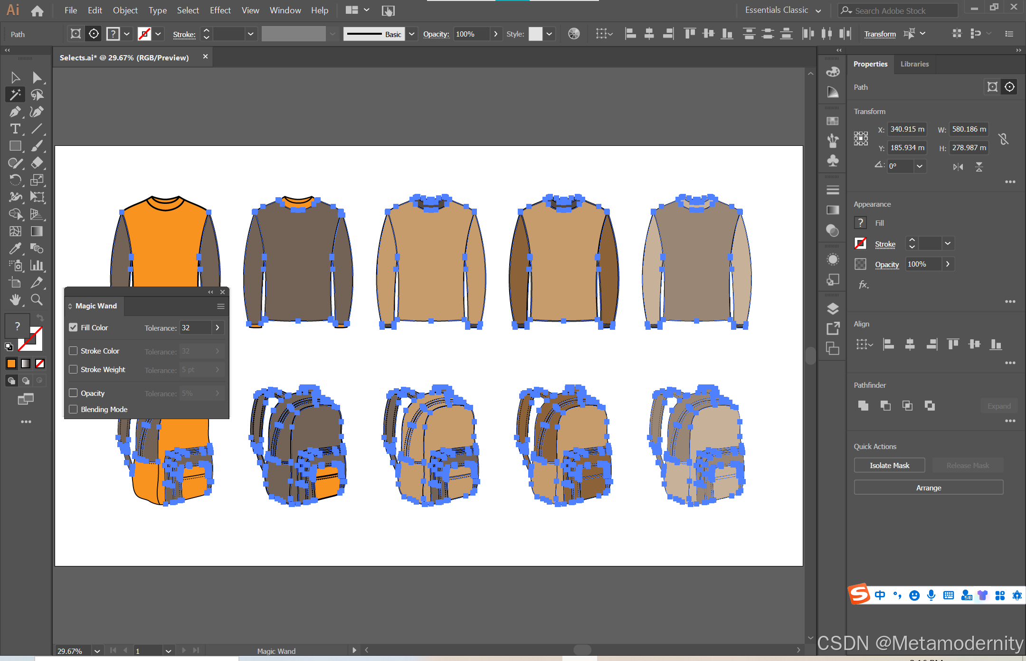Click the orange Color swatch button
This screenshot has height=661, width=1026.
[x=11, y=364]
